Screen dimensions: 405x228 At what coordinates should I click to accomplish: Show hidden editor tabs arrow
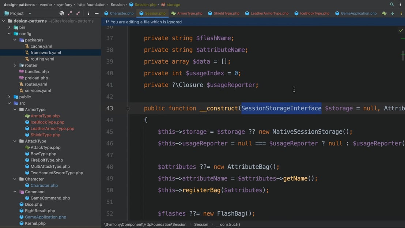click(x=392, y=14)
